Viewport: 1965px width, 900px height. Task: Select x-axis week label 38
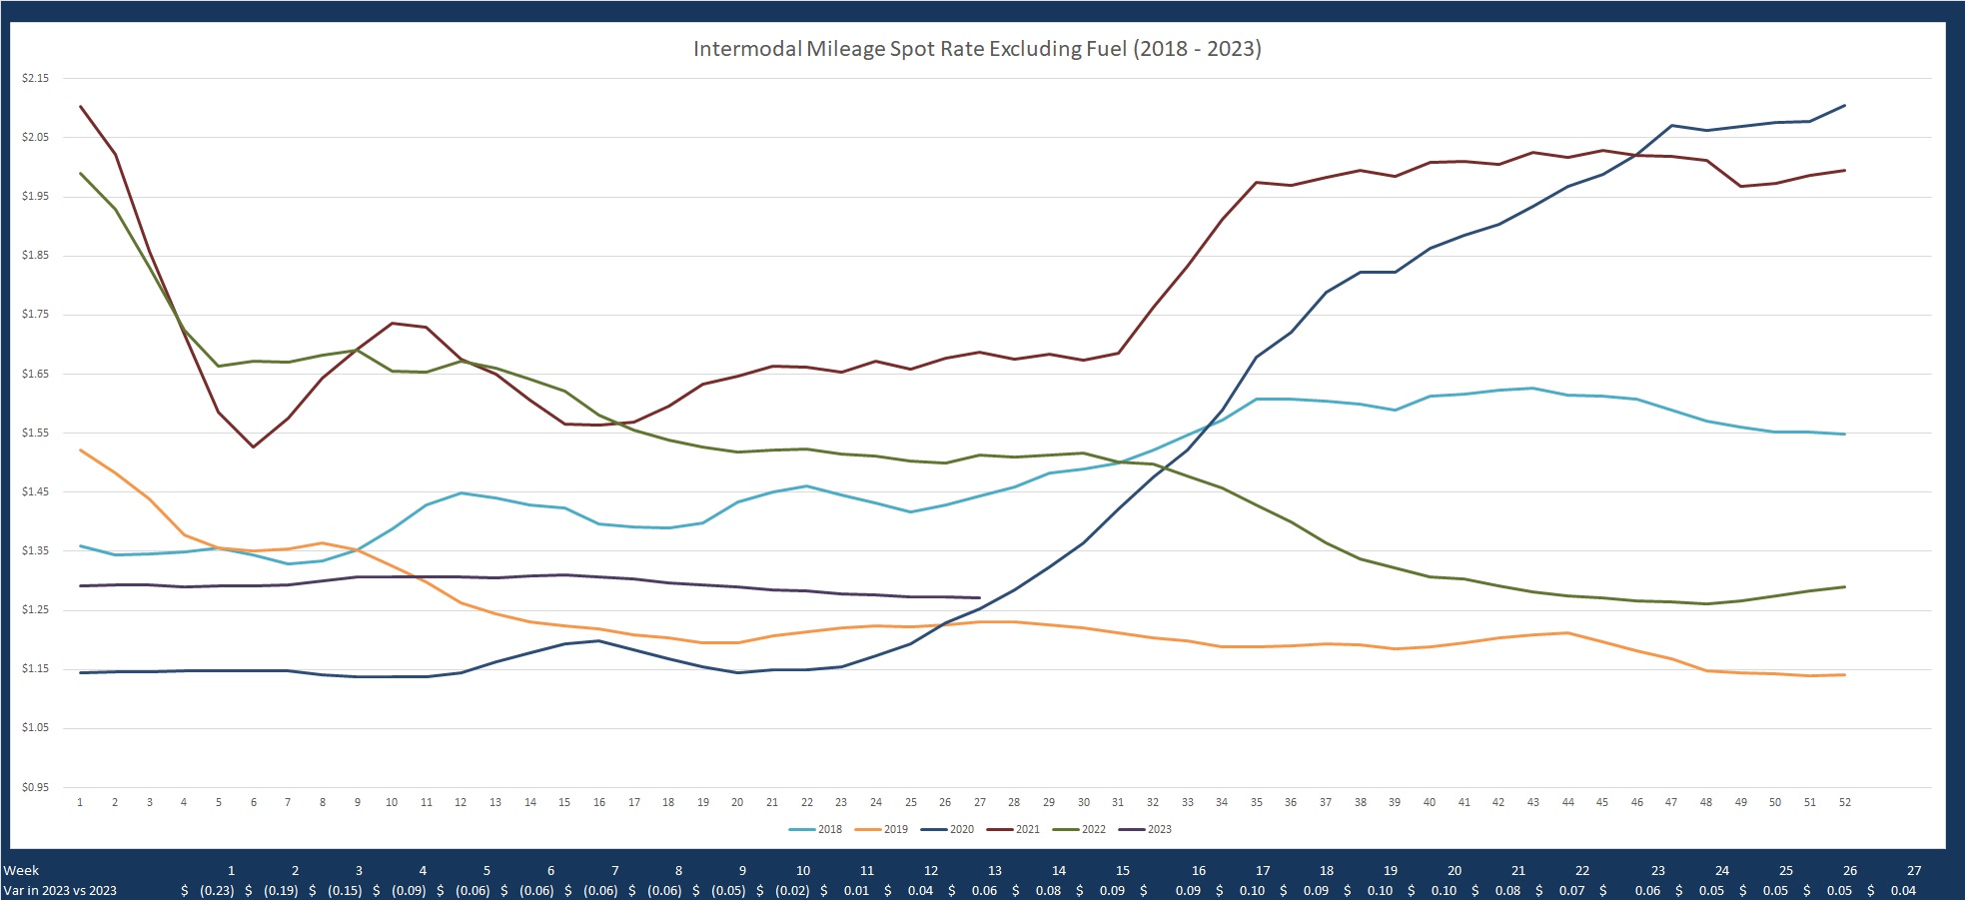pos(1361,802)
